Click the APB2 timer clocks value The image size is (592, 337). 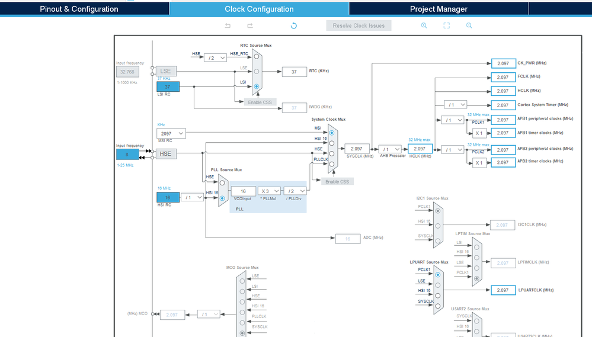(x=503, y=163)
